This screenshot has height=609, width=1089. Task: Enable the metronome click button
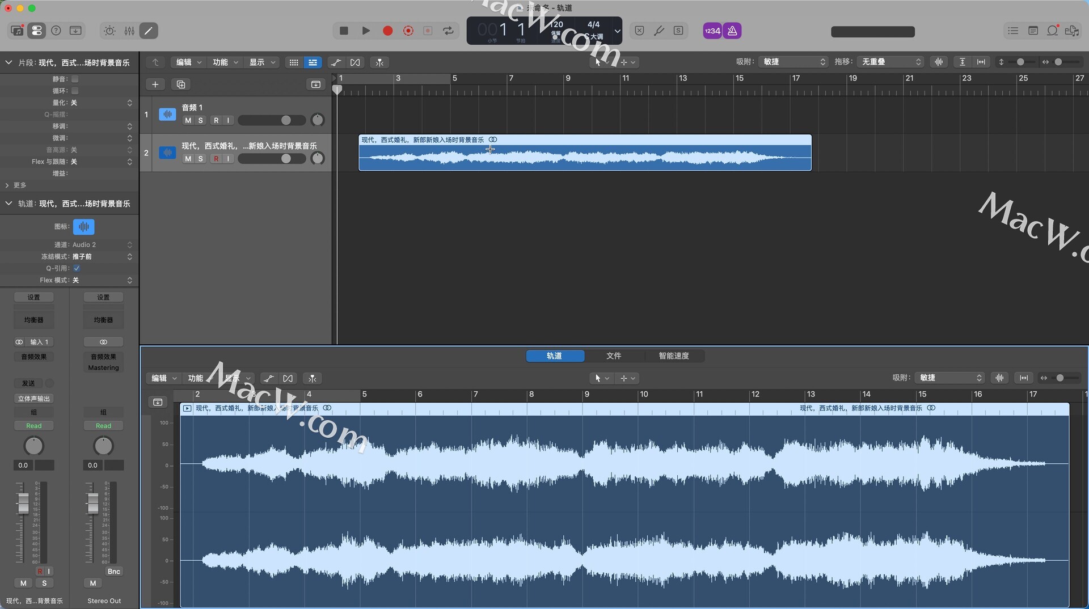pyautogui.click(x=732, y=31)
